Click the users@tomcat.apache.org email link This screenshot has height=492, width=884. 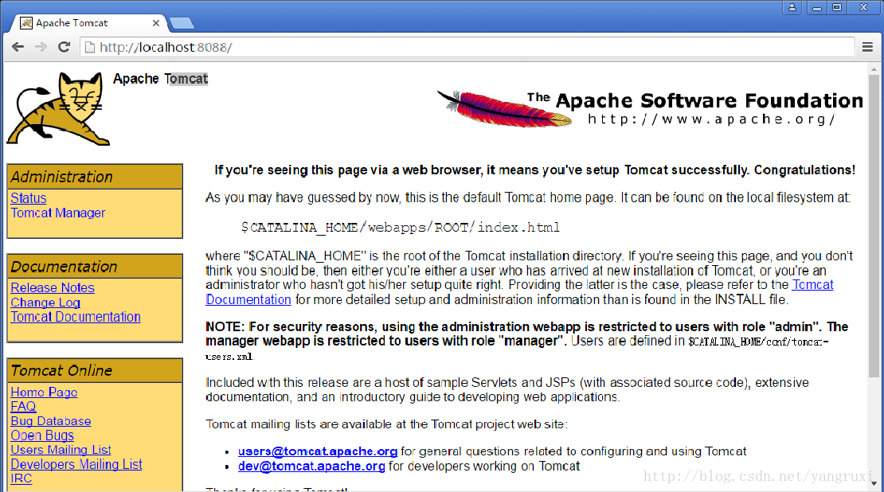coord(318,451)
